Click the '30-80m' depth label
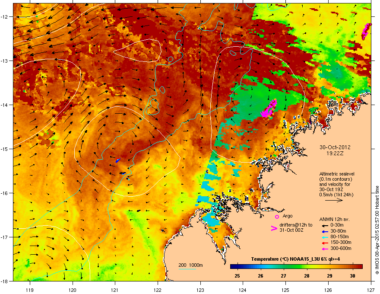Viewport: 380px width, 294px height. click(x=338, y=231)
